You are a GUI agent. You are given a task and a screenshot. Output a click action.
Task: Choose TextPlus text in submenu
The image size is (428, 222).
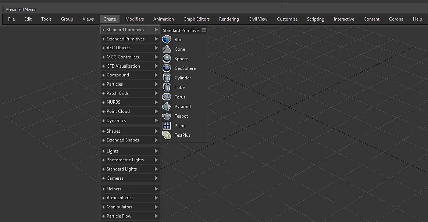pyautogui.click(x=183, y=135)
